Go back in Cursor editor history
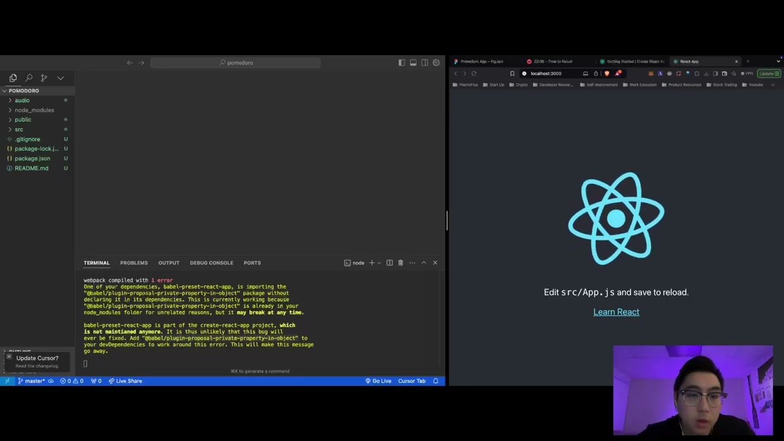This screenshot has height=441, width=784. click(129, 62)
